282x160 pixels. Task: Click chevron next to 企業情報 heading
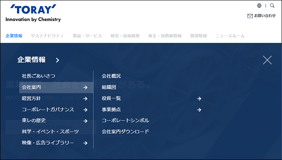[57, 60]
